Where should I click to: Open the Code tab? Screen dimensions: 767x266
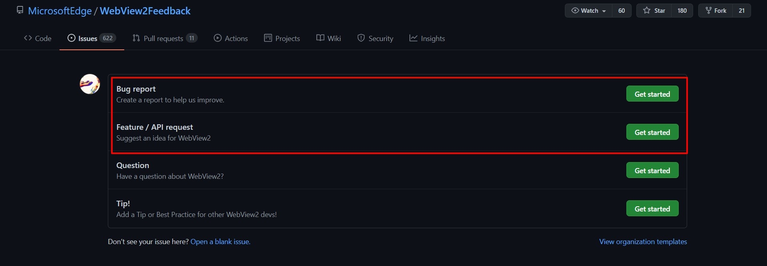point(38,38)
